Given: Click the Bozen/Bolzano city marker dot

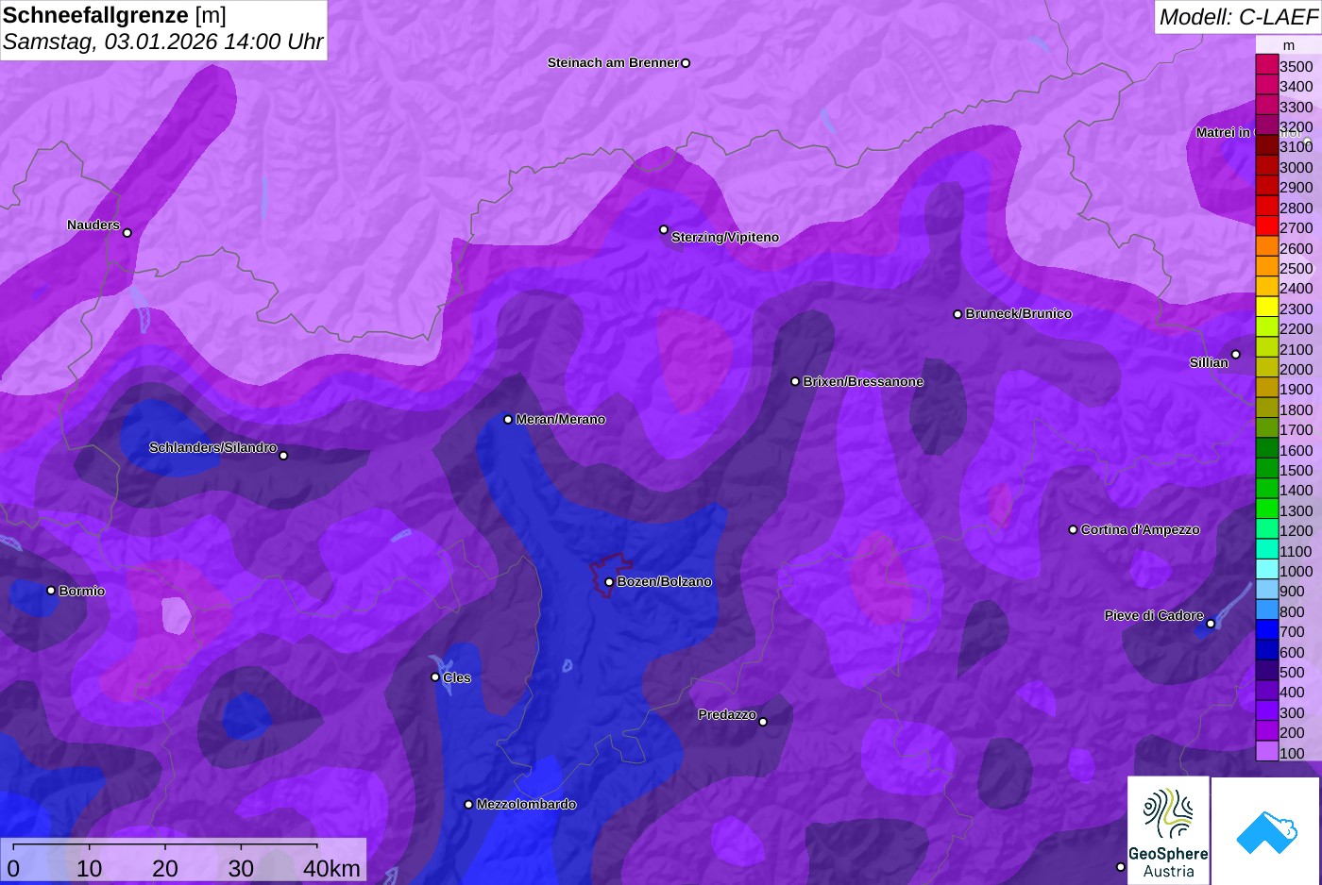Looking at the screenshot, I should 609,582.
